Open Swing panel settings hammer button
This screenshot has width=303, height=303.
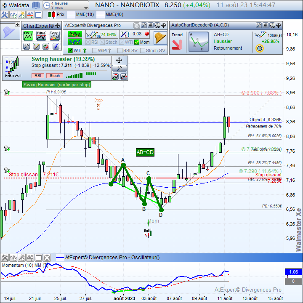pos(120,68)
